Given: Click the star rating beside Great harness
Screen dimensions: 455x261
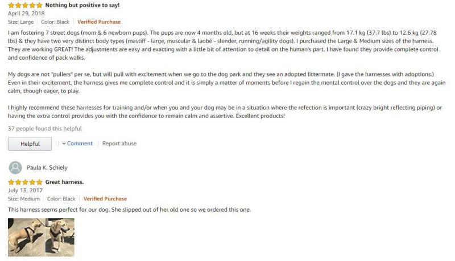Looking at the screenshot, I should [x=25, y=182].
